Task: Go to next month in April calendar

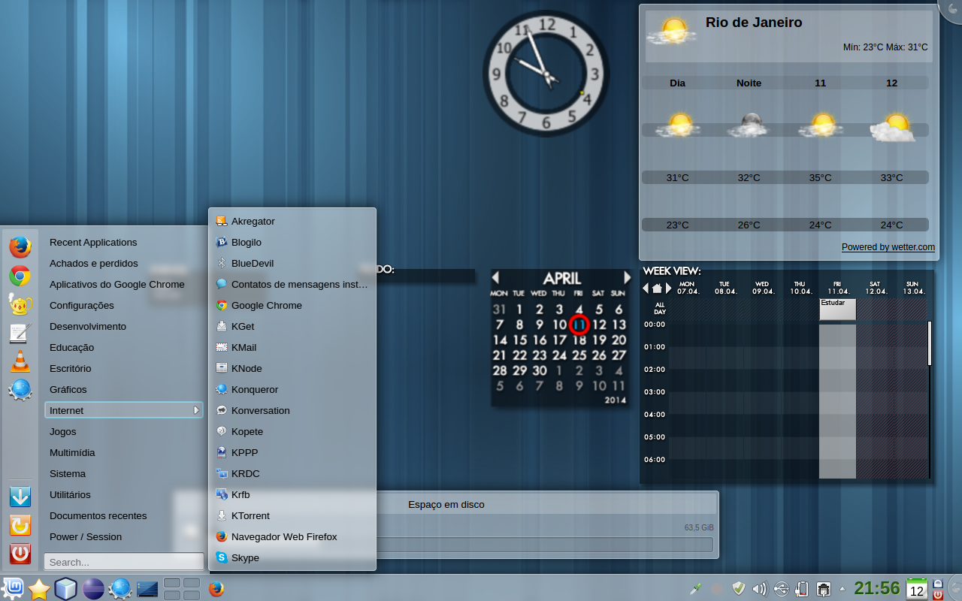Action: point(628,278)
